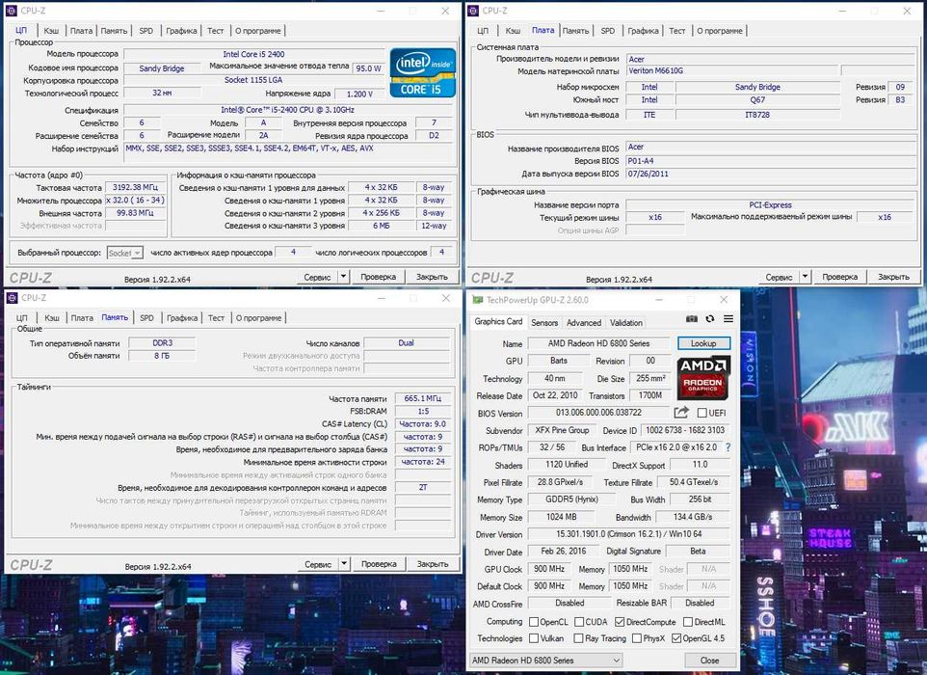Toggle the UEFI checkbox in GPU-Z
Screen dimensions: 927x675
point(702,413)
